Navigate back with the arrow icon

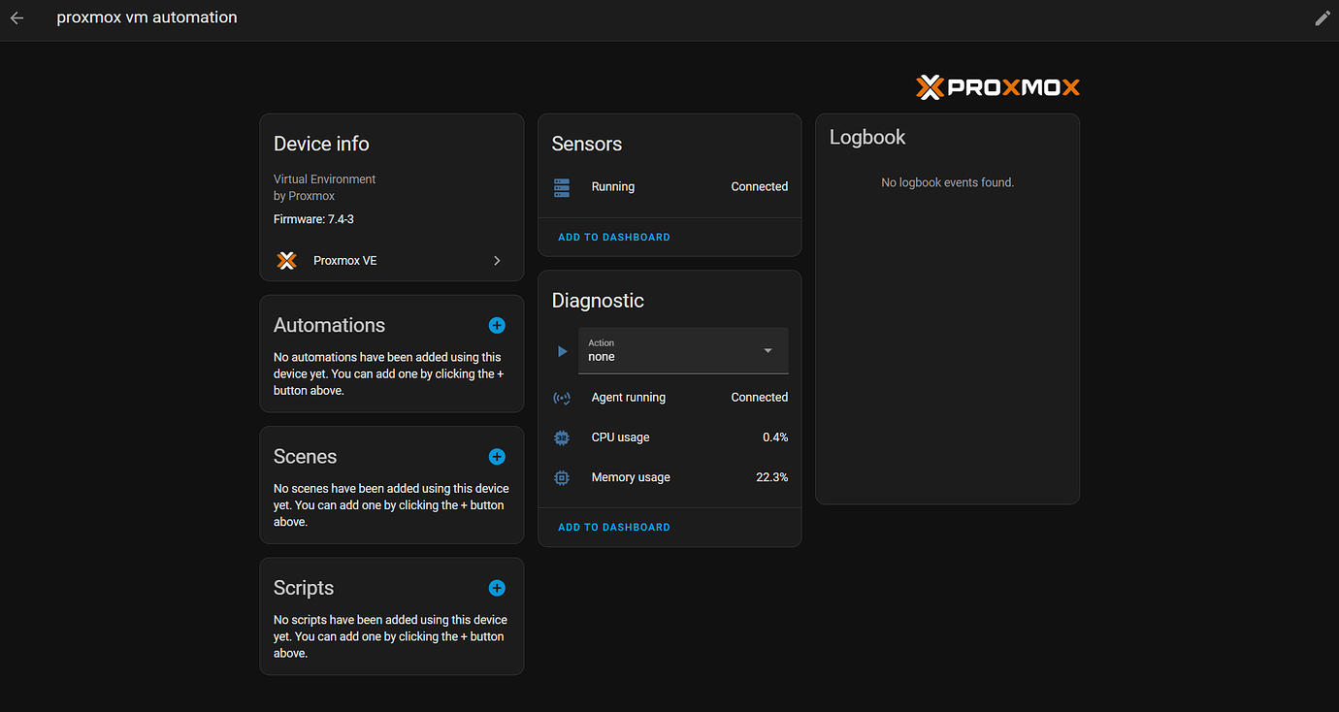16,16
